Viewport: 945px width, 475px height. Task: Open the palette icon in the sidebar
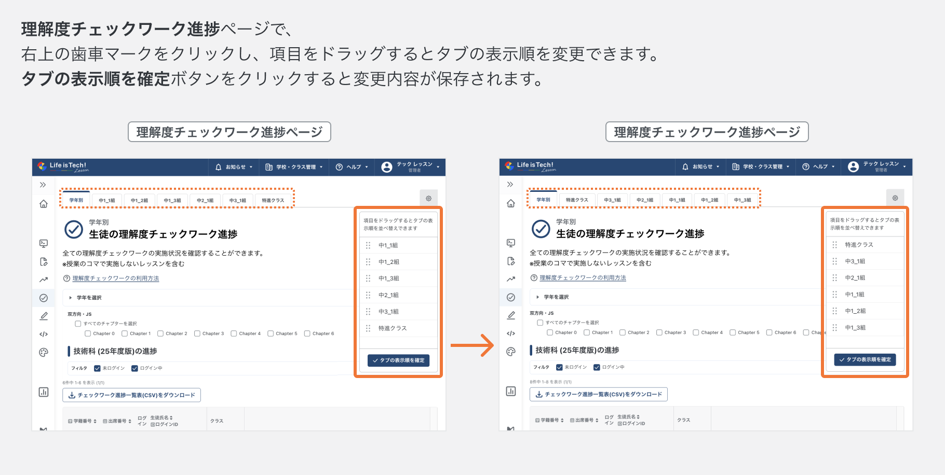44,352
